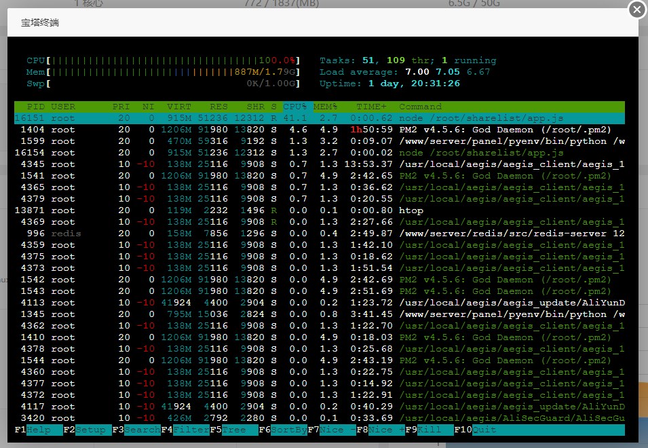The width and height of the screenshot is (648, 448).
Task: Select process row PID 4377
Action: click(320, 384)
